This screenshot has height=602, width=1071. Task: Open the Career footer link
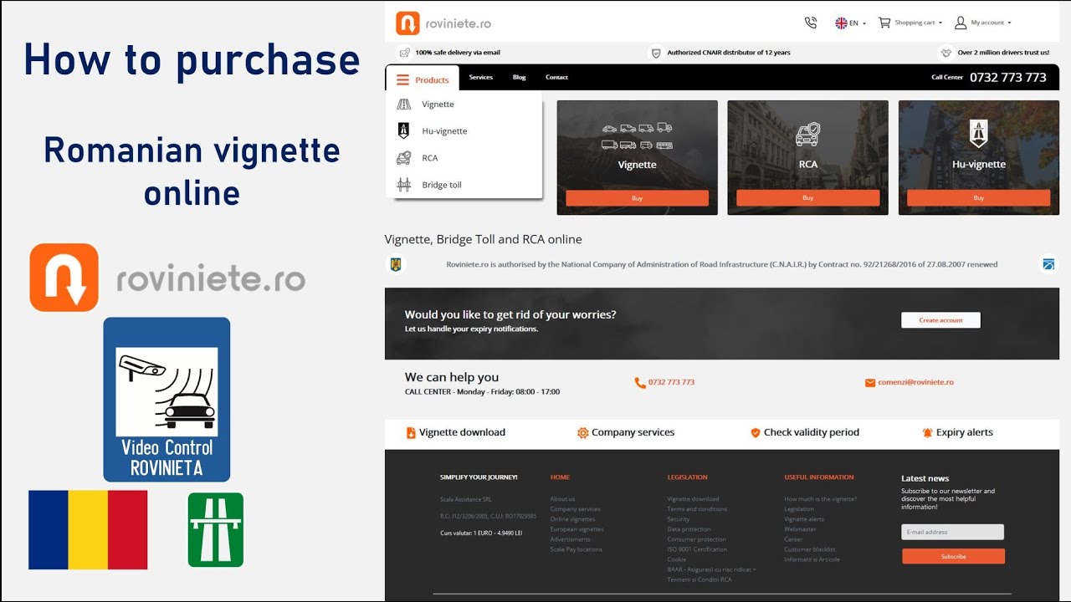793,539
